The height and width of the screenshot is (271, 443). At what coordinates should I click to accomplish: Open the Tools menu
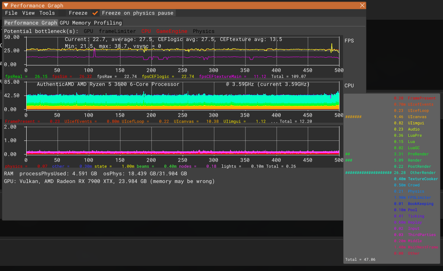tap(47, 13)
